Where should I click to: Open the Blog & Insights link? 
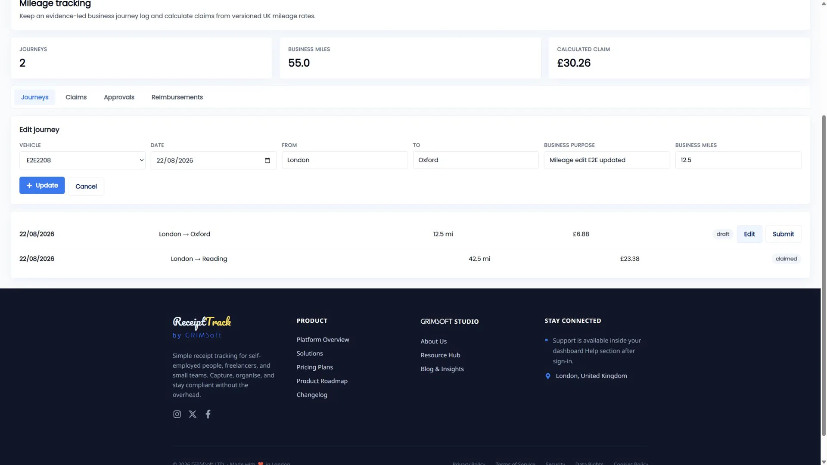click(x=442, y=369)
